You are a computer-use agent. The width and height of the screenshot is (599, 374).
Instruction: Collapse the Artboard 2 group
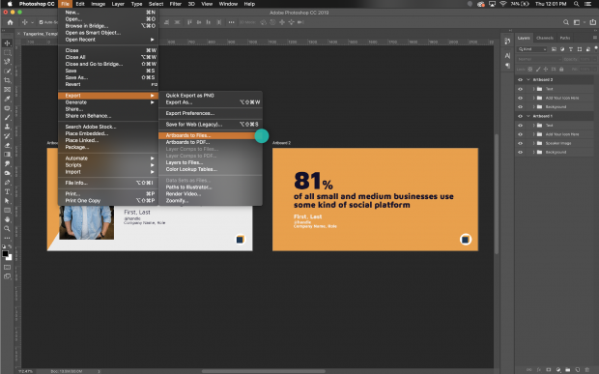coord(528,80)
